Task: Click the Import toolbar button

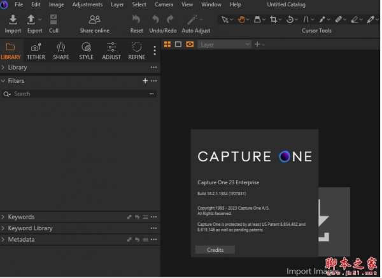Action: pos(13,24)
